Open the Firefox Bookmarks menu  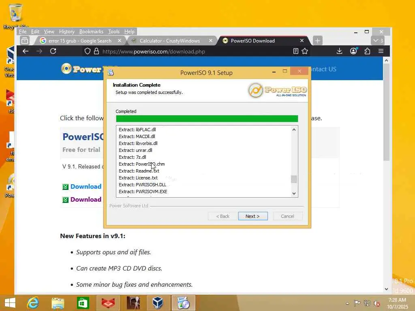[91, 32]
